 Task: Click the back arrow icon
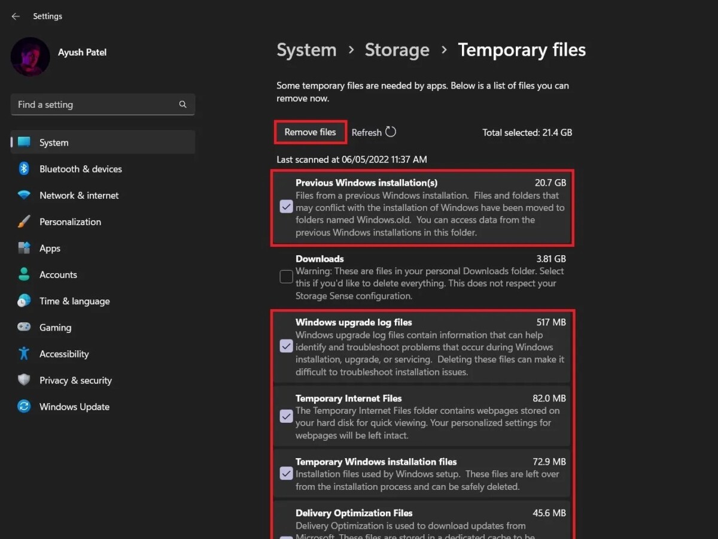16,16
